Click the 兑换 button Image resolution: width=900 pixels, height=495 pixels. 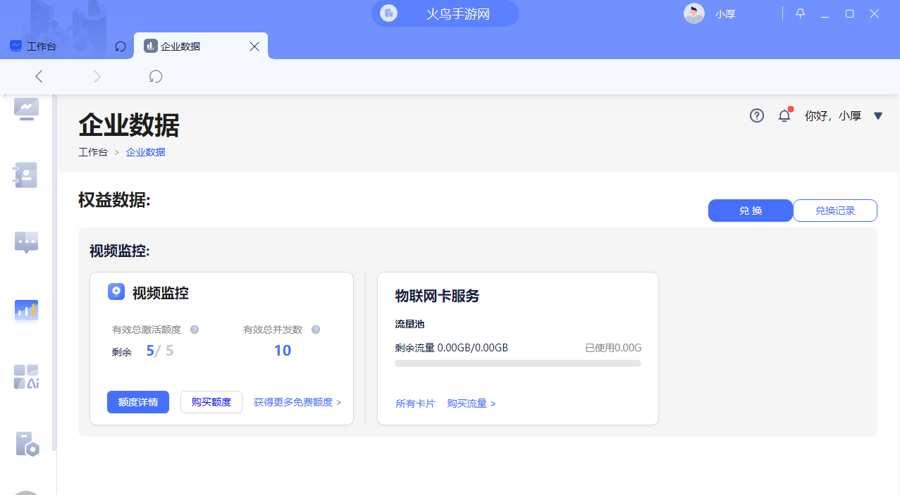click(x=751, y=211)
